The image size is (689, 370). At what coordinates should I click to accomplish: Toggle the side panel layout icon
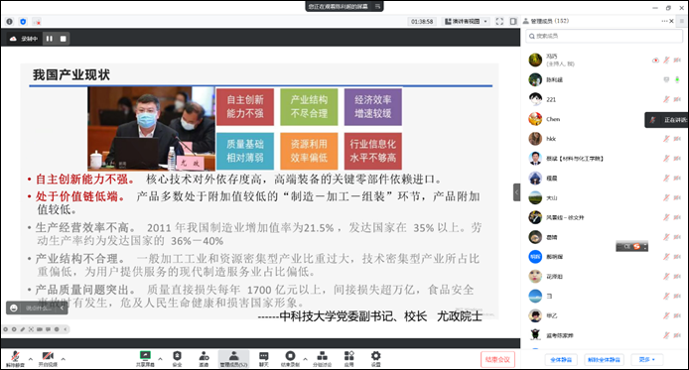[513, 21]
